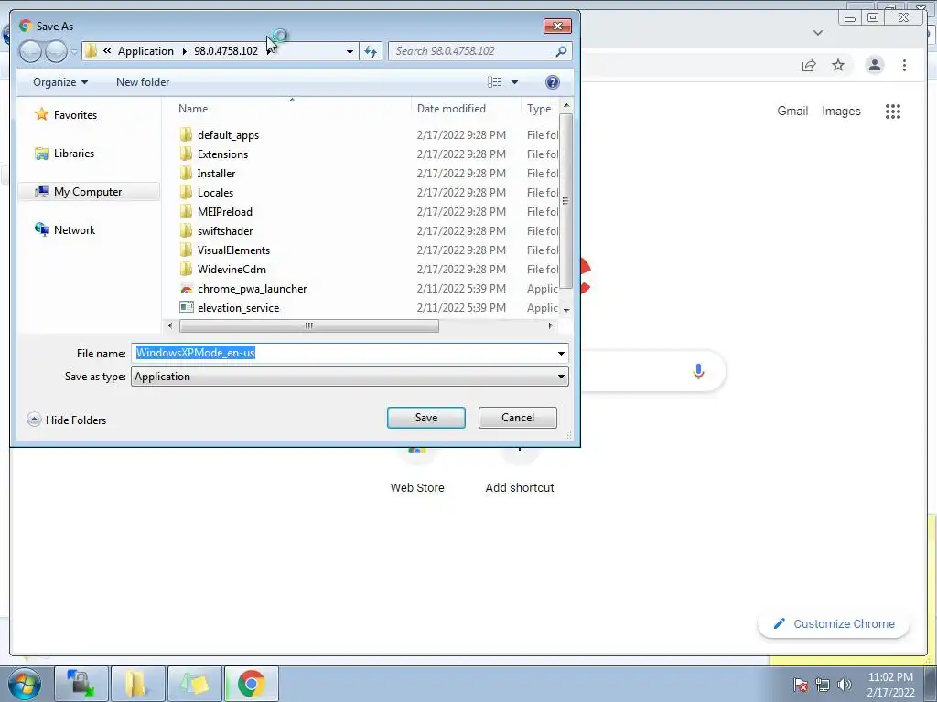937x702 pixels.
Task: Change view with the view icon
Action: [495, 82]
